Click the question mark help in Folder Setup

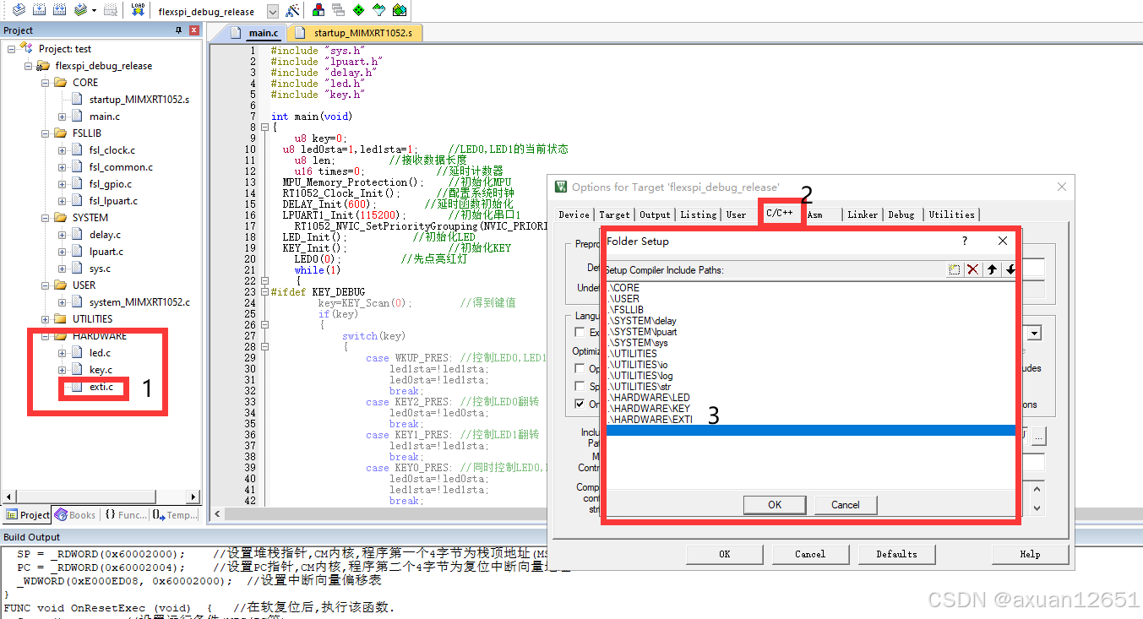[x=965, y=241]
